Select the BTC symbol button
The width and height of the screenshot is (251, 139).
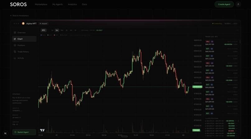[x=44, y=30]
